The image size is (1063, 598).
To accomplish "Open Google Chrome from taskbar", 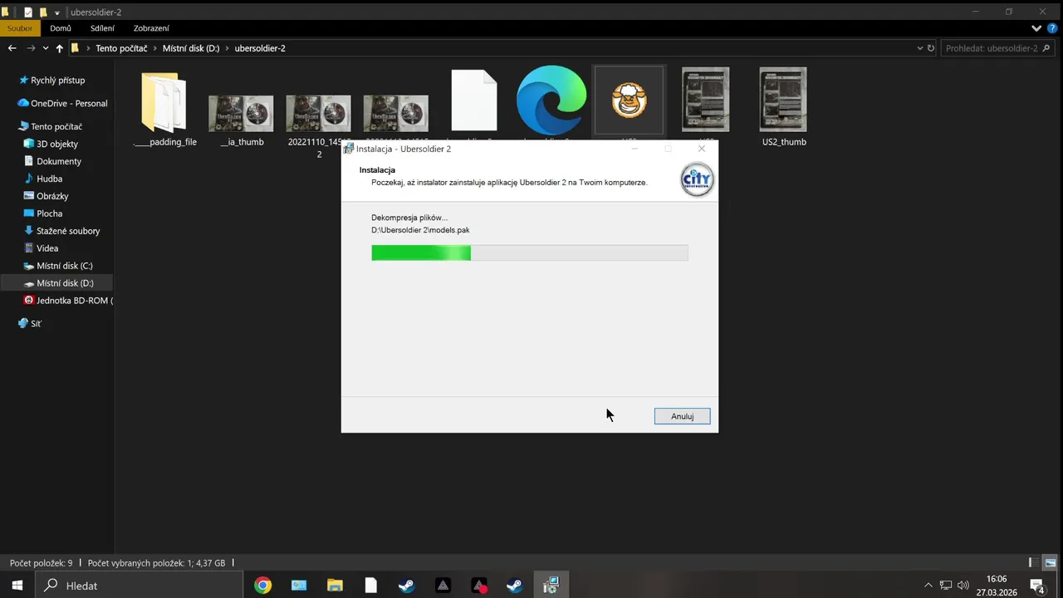I will (x=262, y=586).
